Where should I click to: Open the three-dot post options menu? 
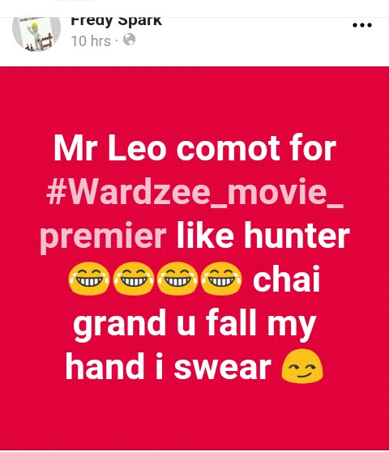[362, 25]
